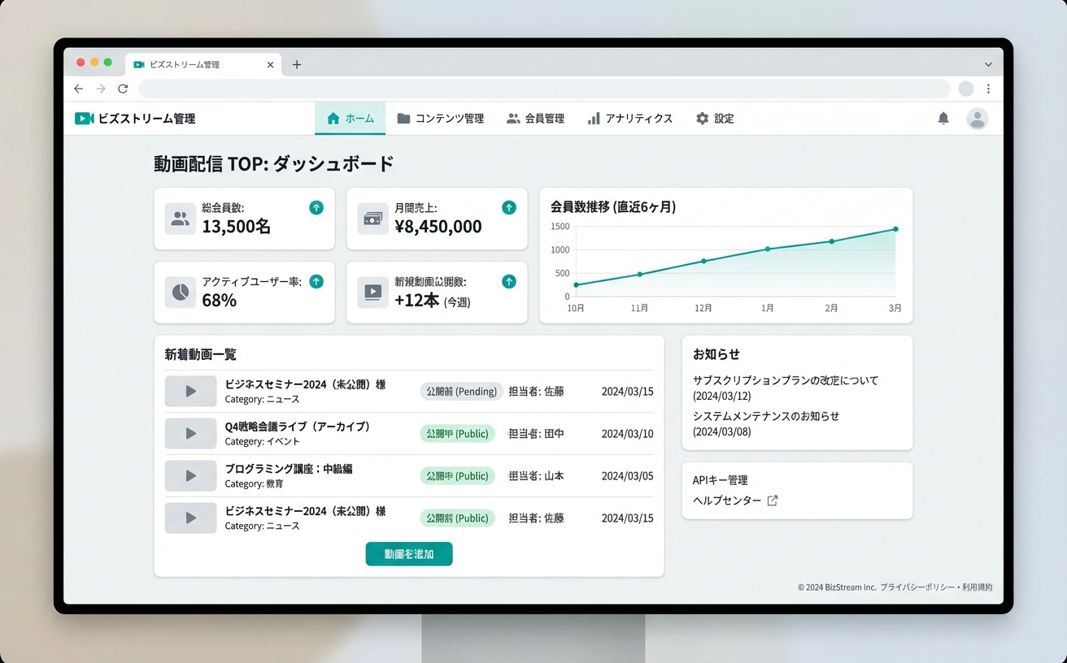Image resolution: width=1067 pixels, height=663 pixels.
Task: Open the アナリティクス section
Action: [631, 118]
